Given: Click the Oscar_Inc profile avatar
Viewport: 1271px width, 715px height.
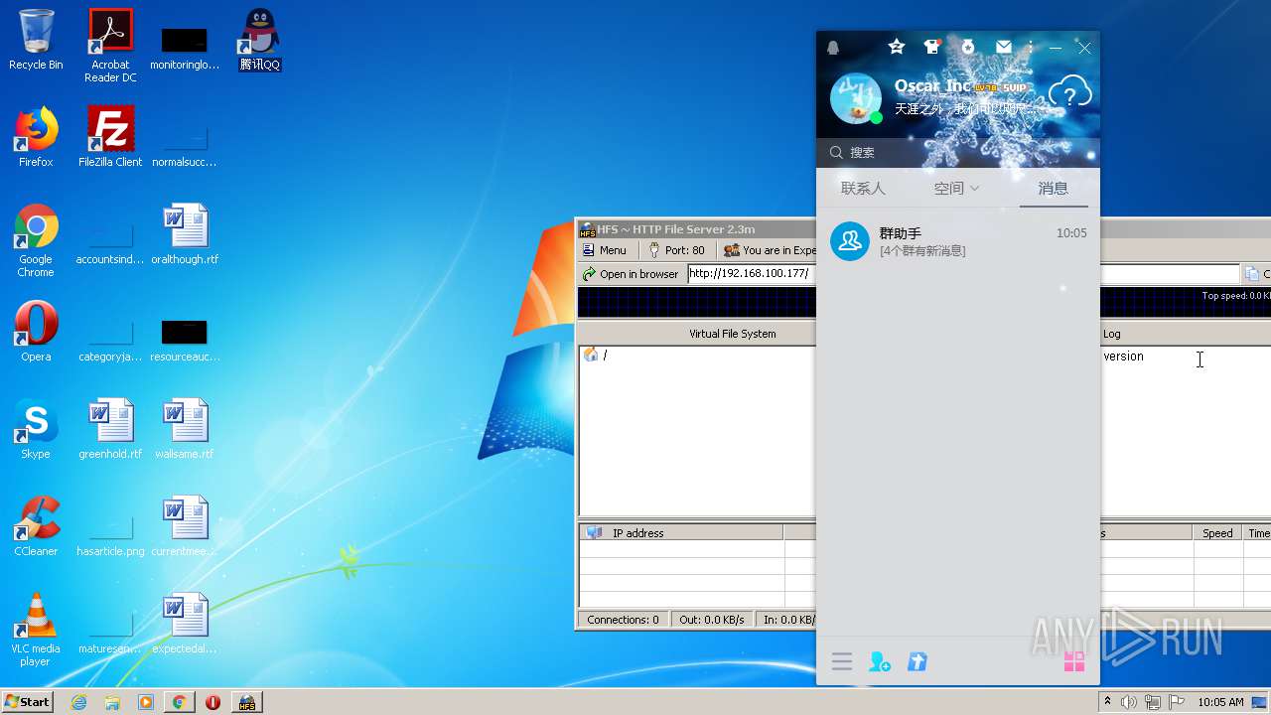Looking at the screenshot, I should [855, 98].
